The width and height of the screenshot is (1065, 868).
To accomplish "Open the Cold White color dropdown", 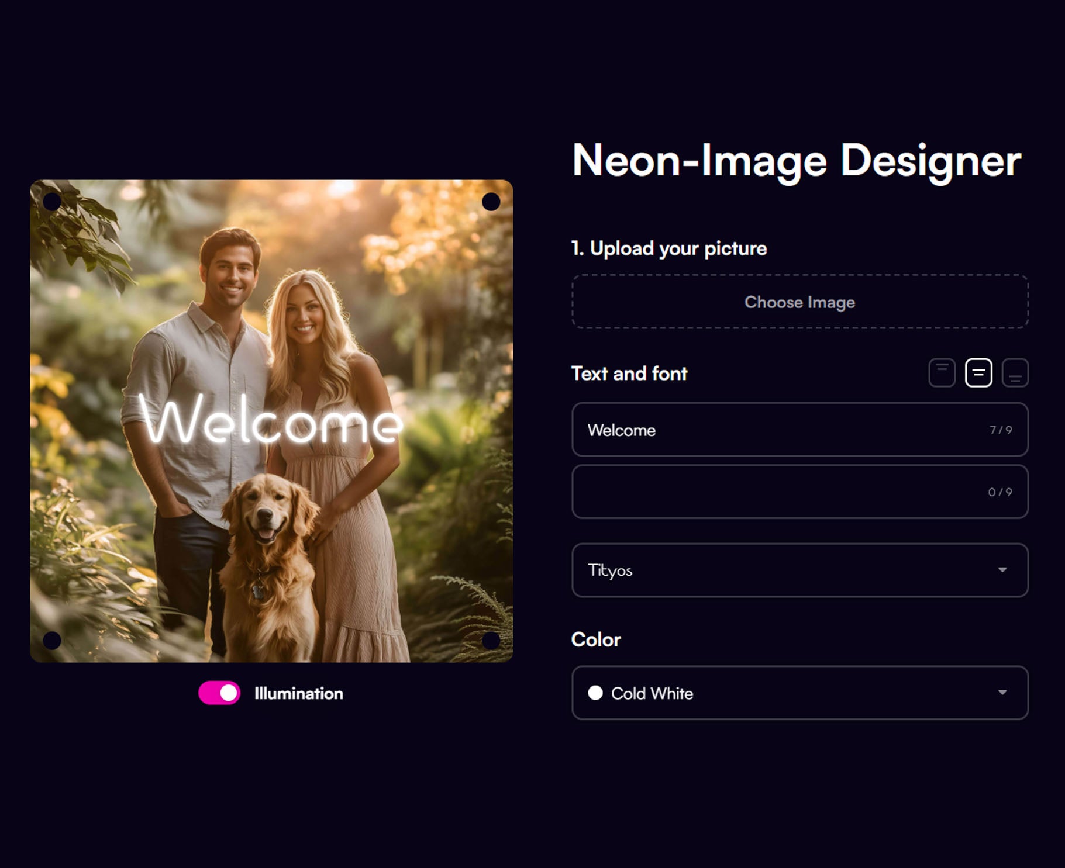I will [x=800, y=693].
